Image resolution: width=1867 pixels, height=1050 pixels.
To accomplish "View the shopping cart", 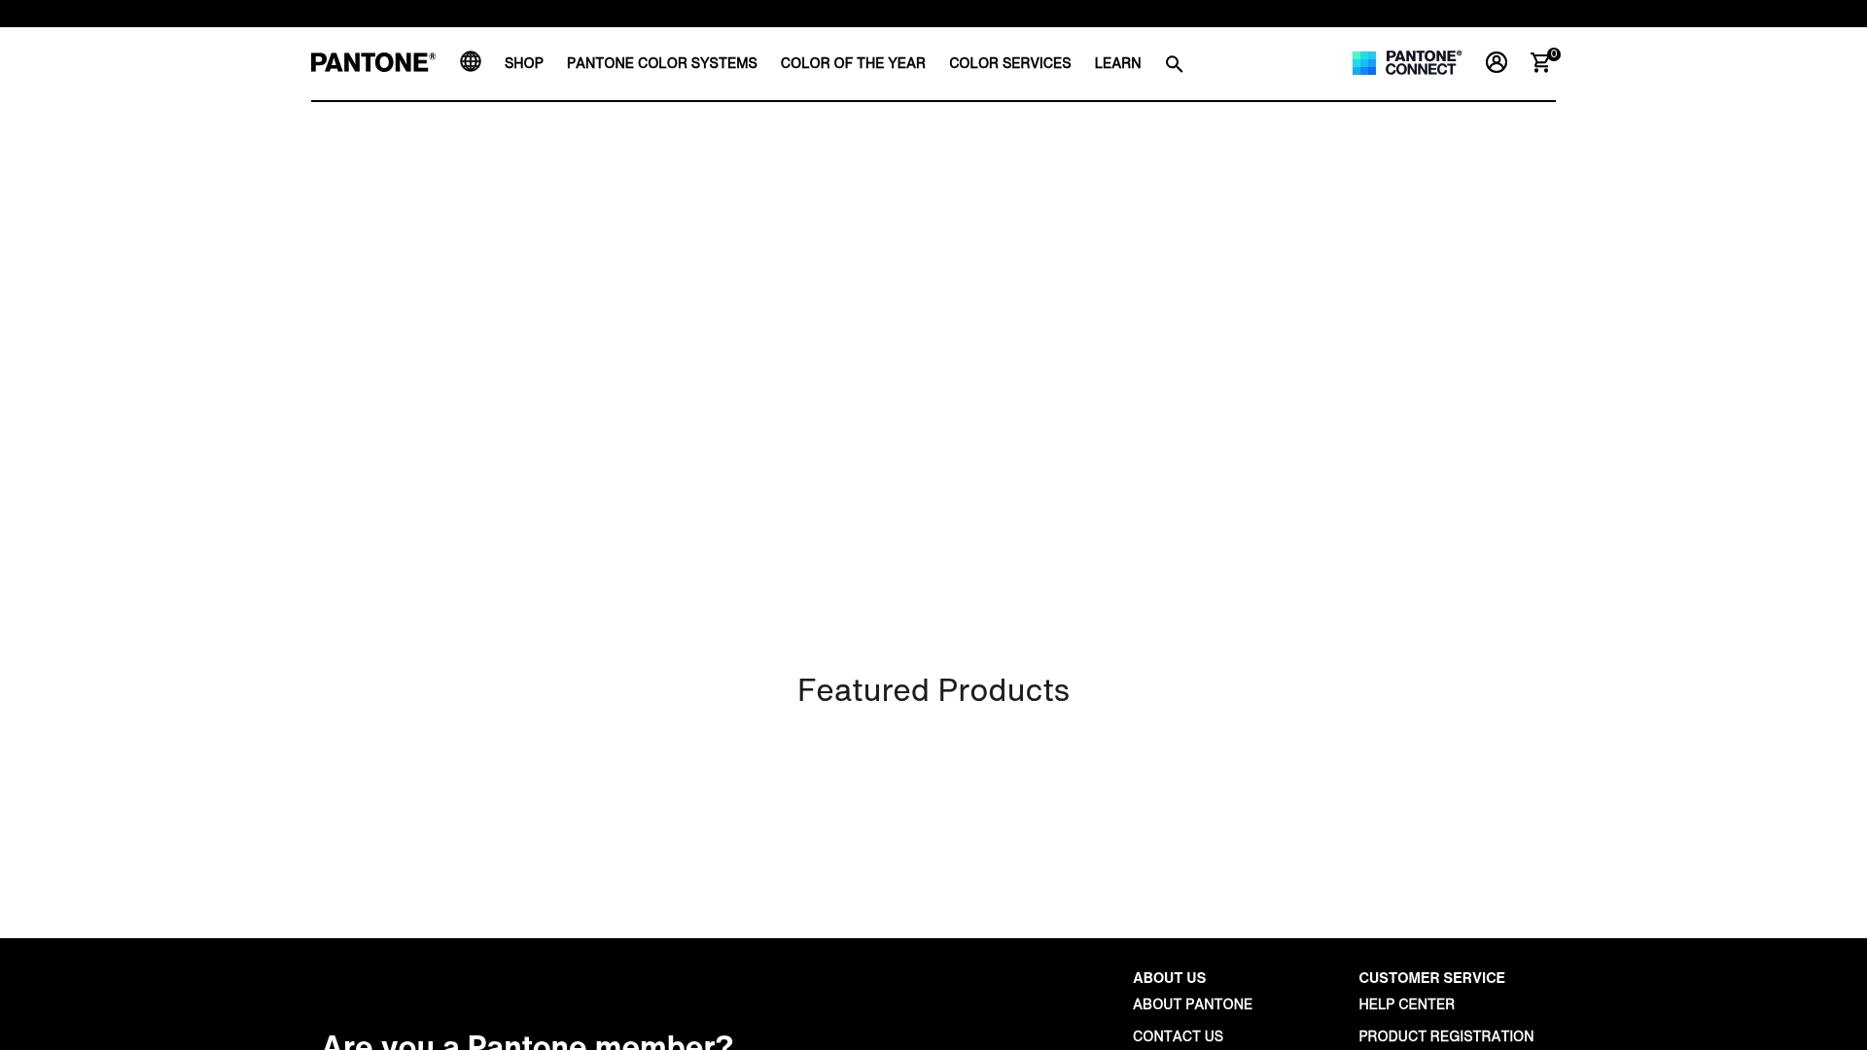I will [x=1540, y=63].
